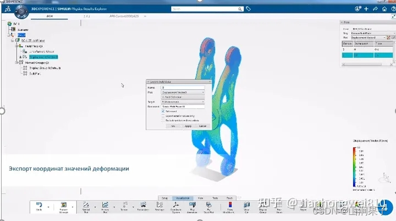Click the Fly Start Plot tool
The width and height of the screenshot is (396, 221).
click(208, 207)
